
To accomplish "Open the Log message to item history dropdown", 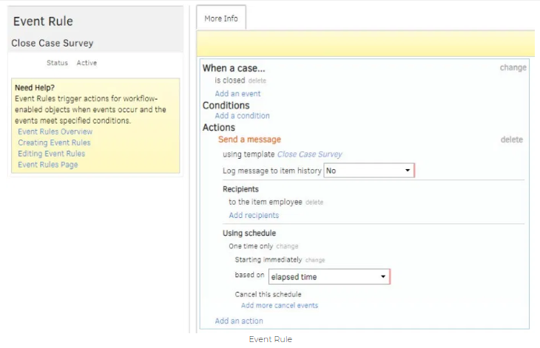I will coord(368,171).
